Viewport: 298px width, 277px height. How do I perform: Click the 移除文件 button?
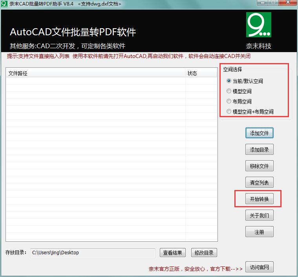tap(260, 166)
